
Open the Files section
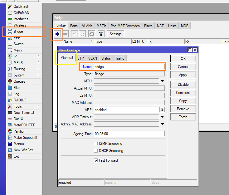coord(17,88)
